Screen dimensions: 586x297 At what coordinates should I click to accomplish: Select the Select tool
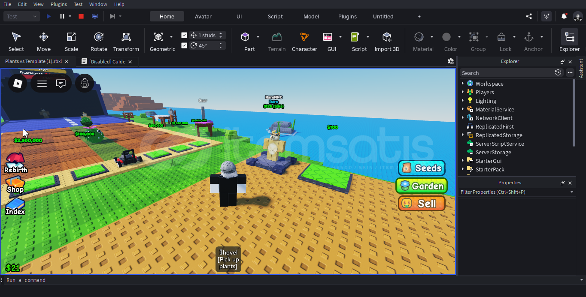[16, 41]
